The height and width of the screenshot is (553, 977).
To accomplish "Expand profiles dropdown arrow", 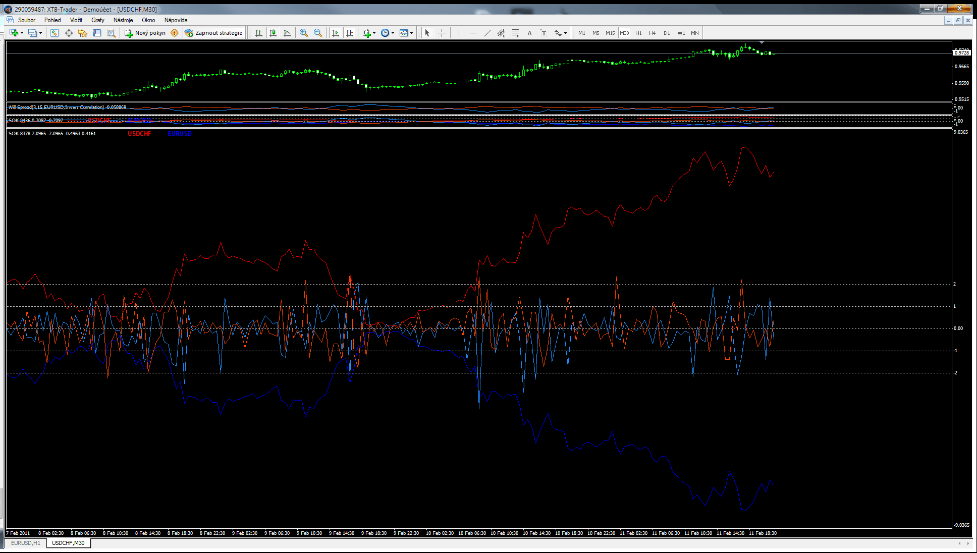I will click(40, 33).
